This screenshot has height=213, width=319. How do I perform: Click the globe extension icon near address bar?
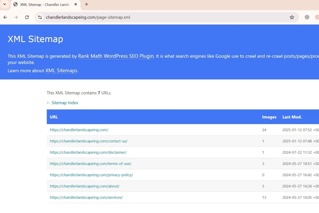click(x=307, y=17)
